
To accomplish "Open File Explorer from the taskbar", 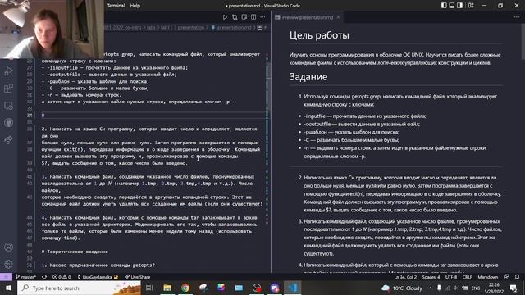I will [167, 288].
